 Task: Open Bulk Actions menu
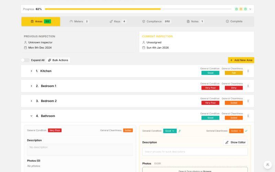[x=58, y=60]
